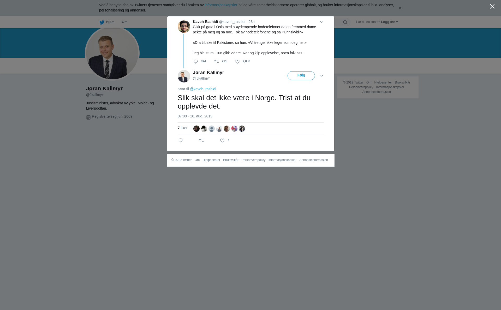Open the @kaveh_rashidi reply link

coord(203,89)
